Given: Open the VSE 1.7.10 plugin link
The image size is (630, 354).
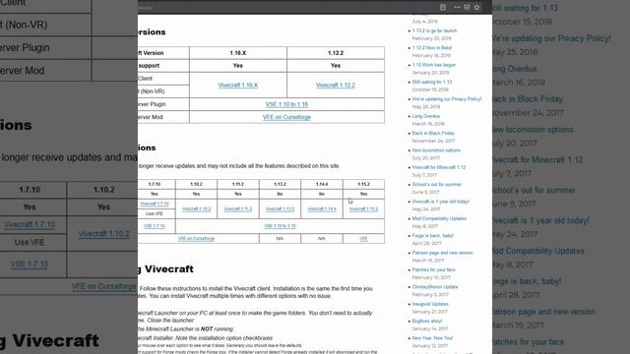Looking at the screenshot, I should pyautogui.click(x=155, y=226).
